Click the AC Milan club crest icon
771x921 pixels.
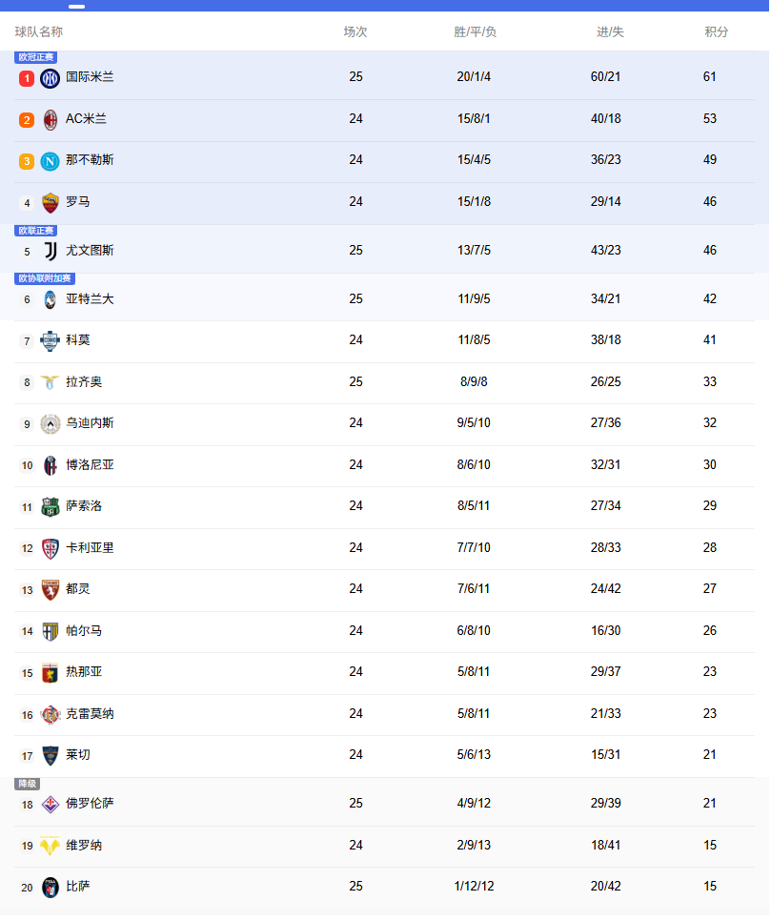pyautogui.click(x=51, y=120)
